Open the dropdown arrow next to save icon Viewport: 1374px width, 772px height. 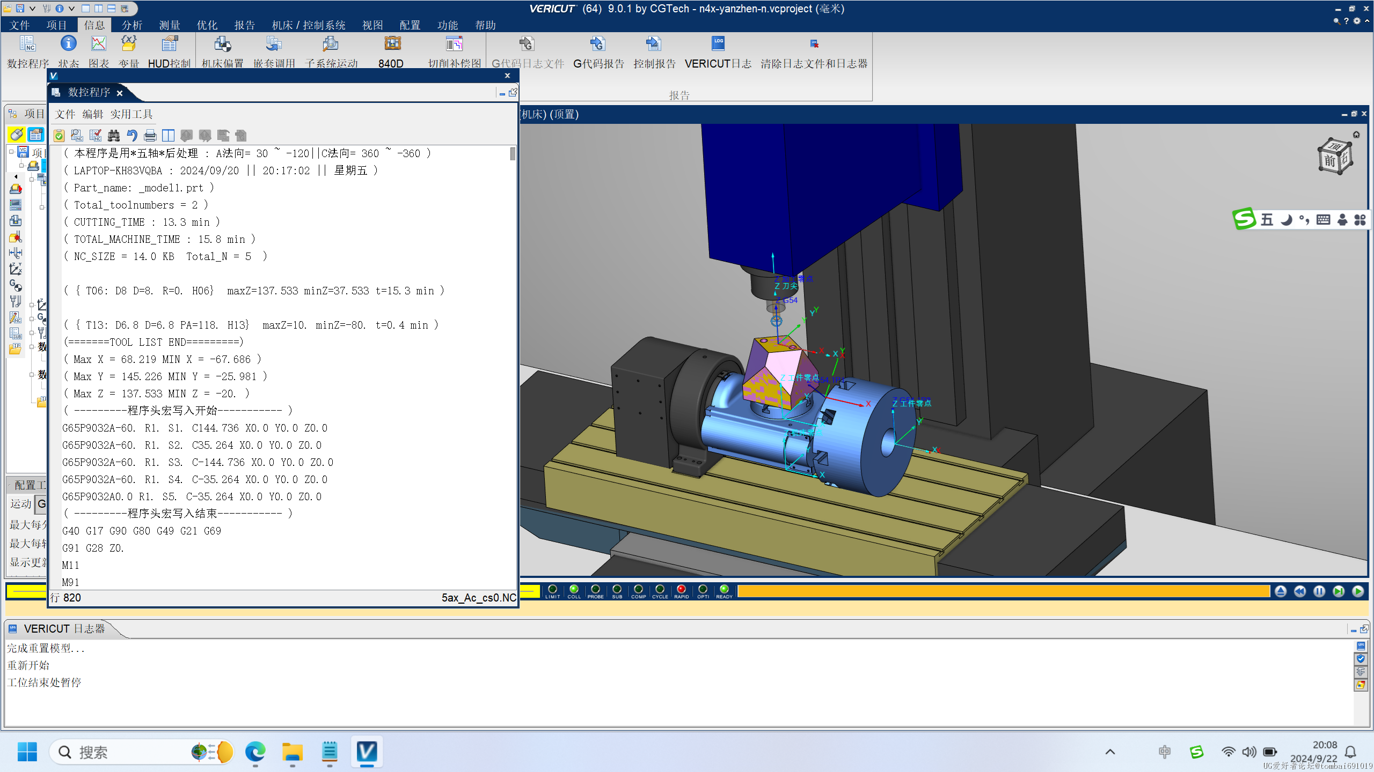coord(32,8)
